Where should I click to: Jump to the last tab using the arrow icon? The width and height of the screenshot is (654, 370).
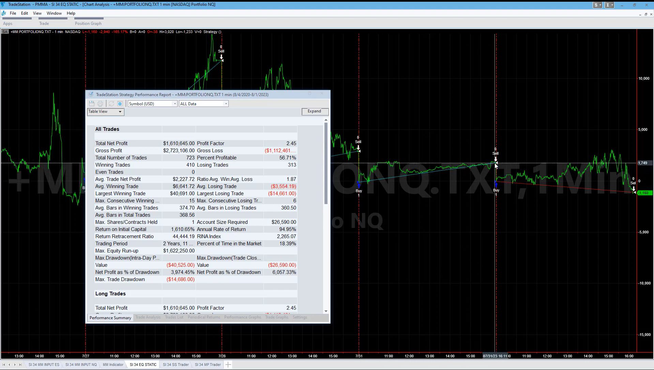pyautogui.click(x=20, y=365)
